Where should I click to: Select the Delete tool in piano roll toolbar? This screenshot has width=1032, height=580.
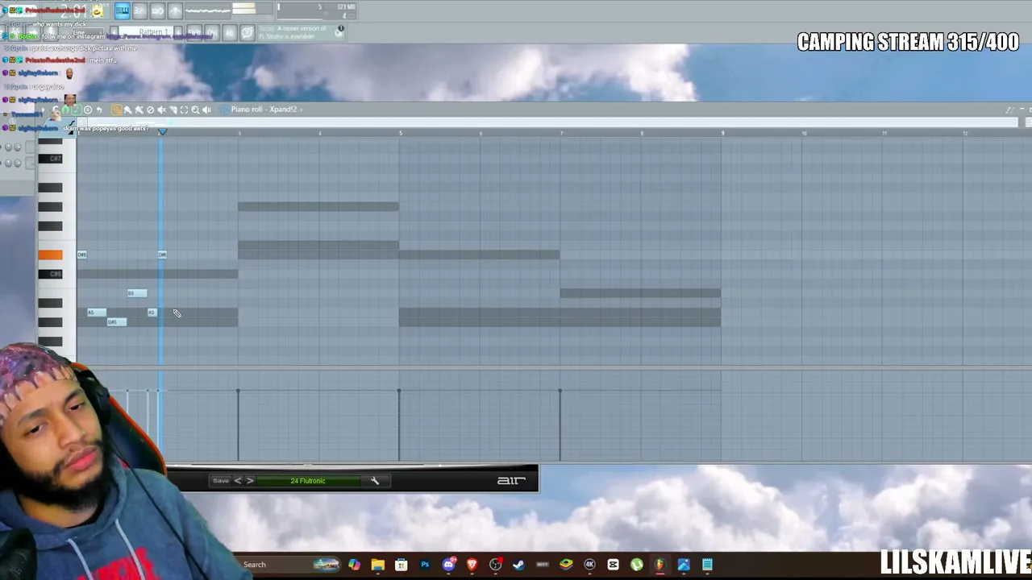point(151,110)
